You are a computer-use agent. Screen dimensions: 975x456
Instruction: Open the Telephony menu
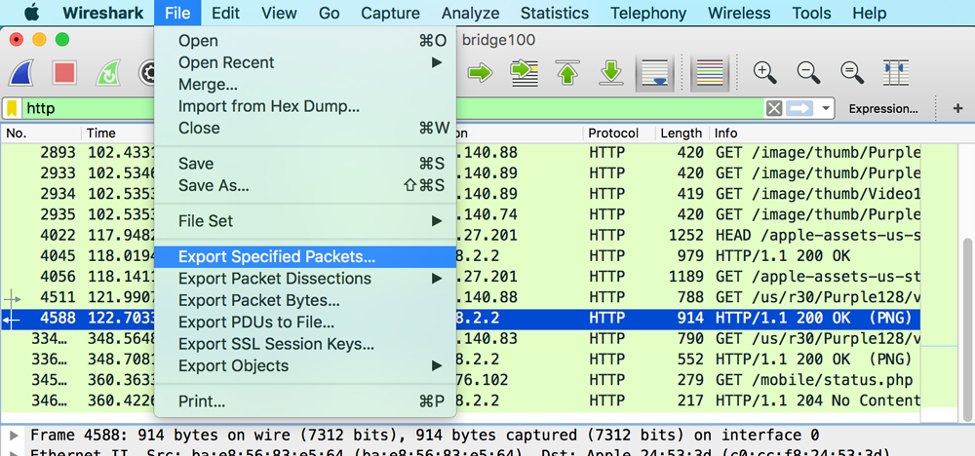648,13
